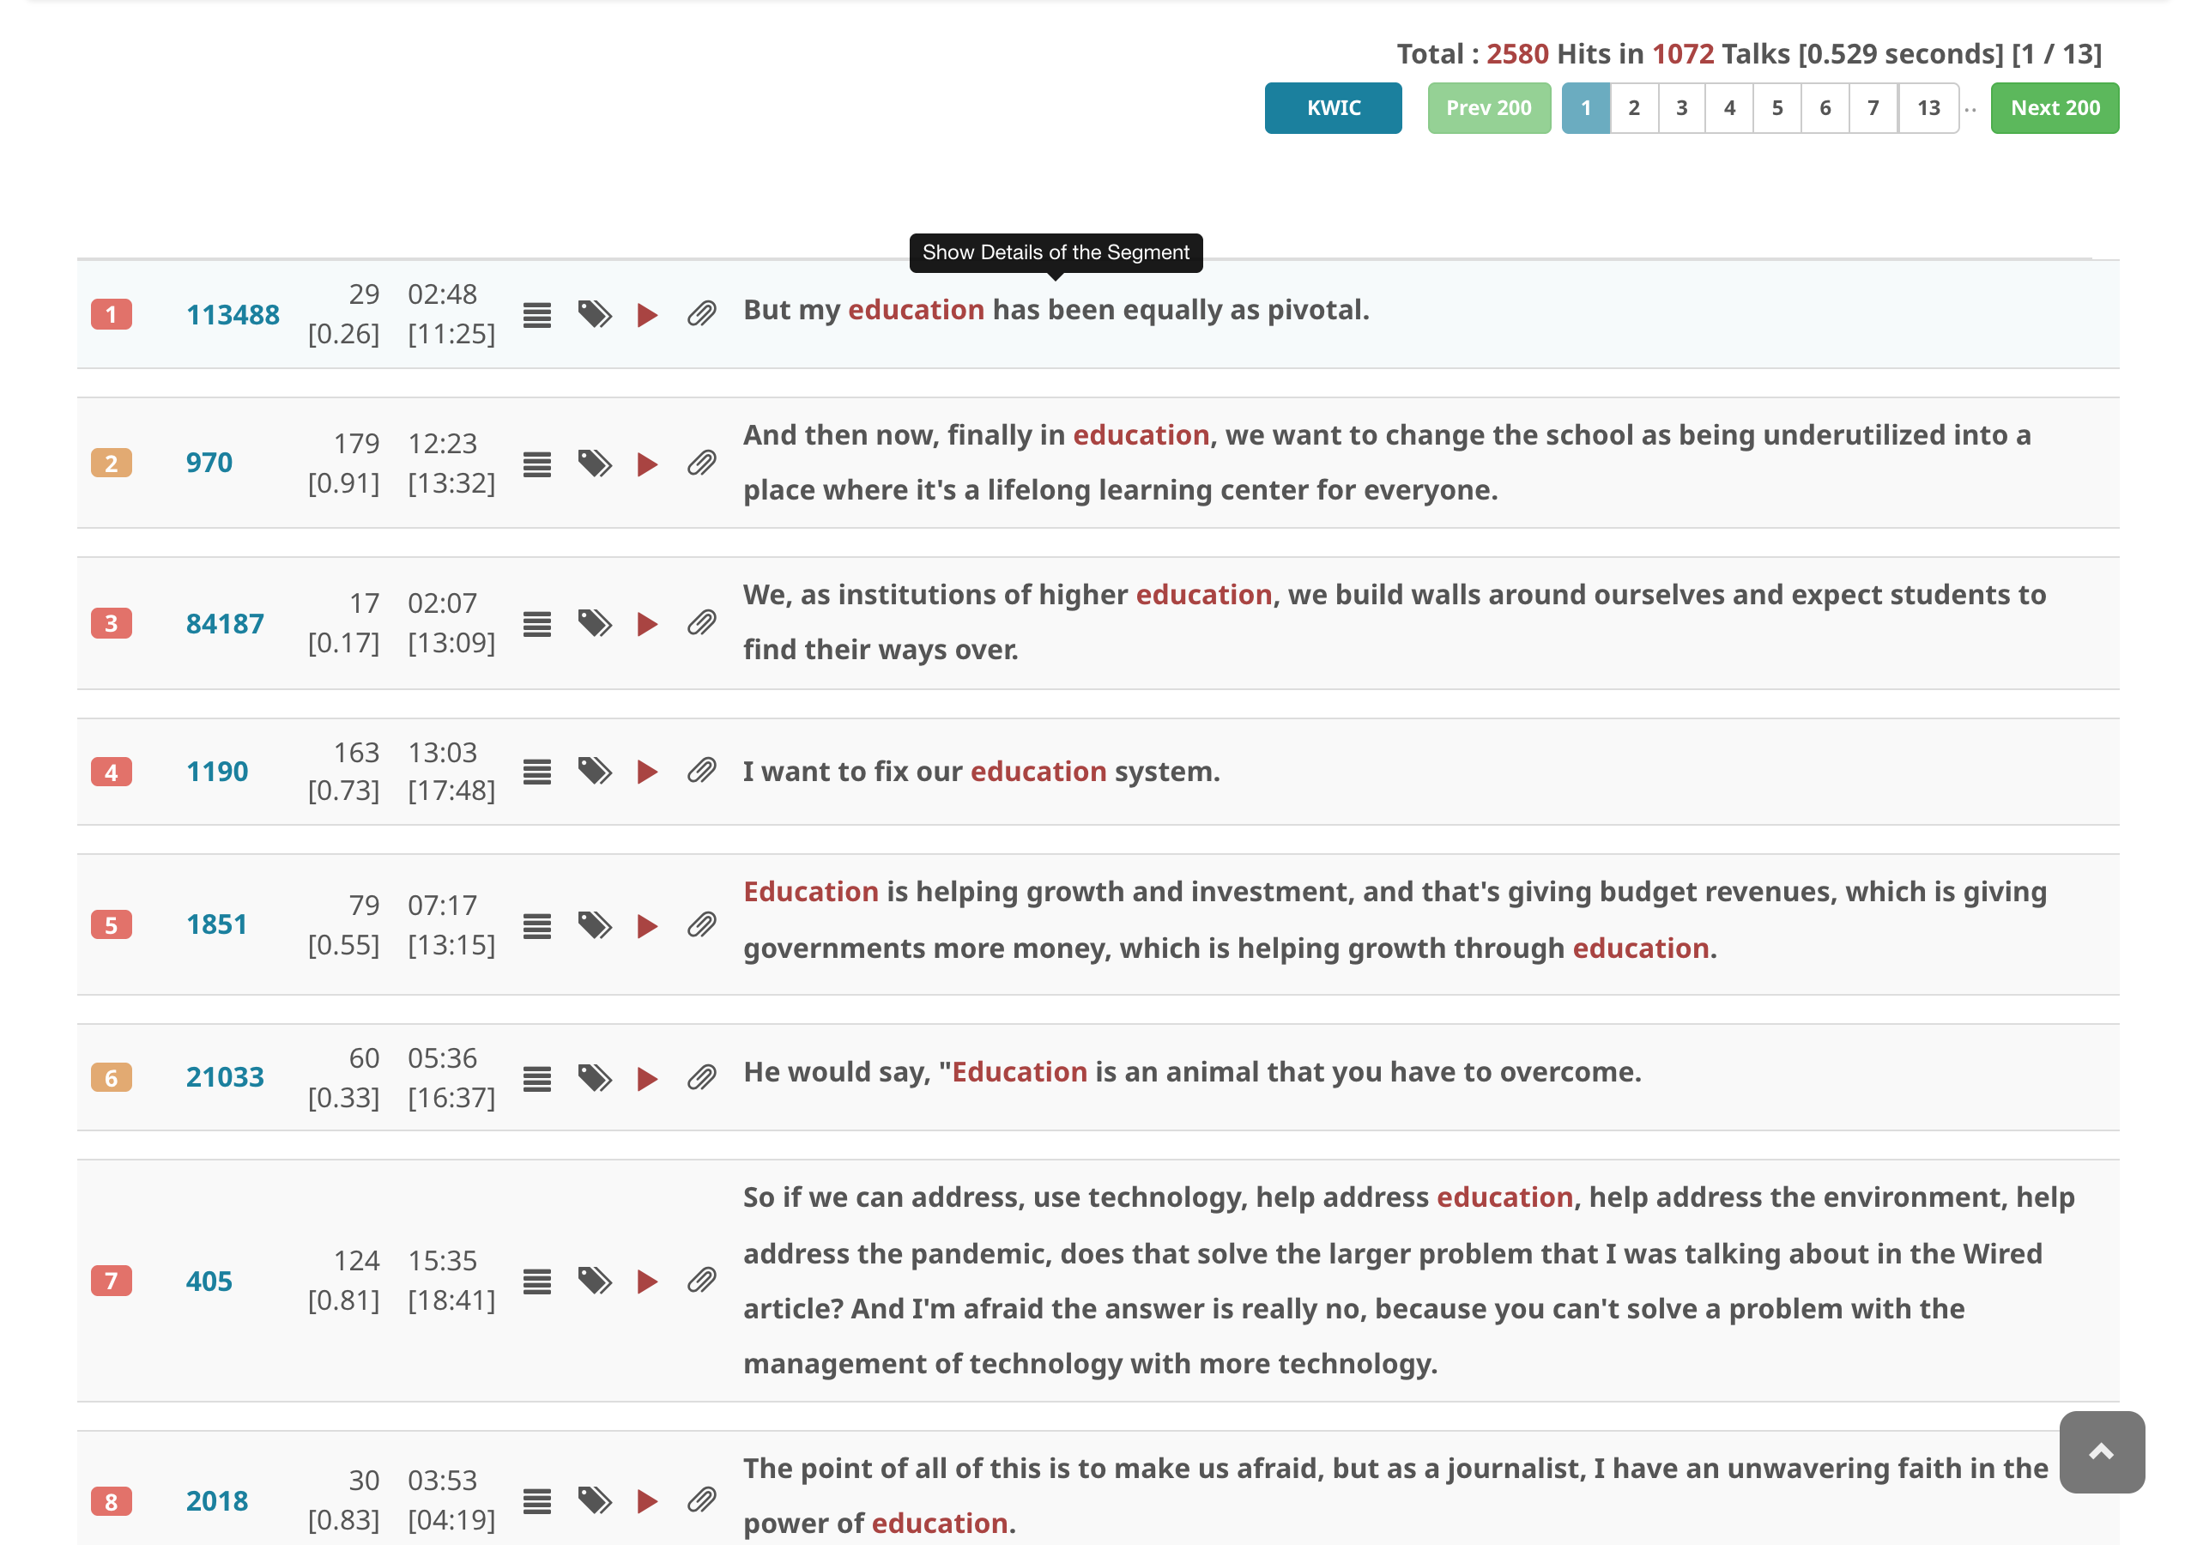Select results page 5

pos(1776,108)
